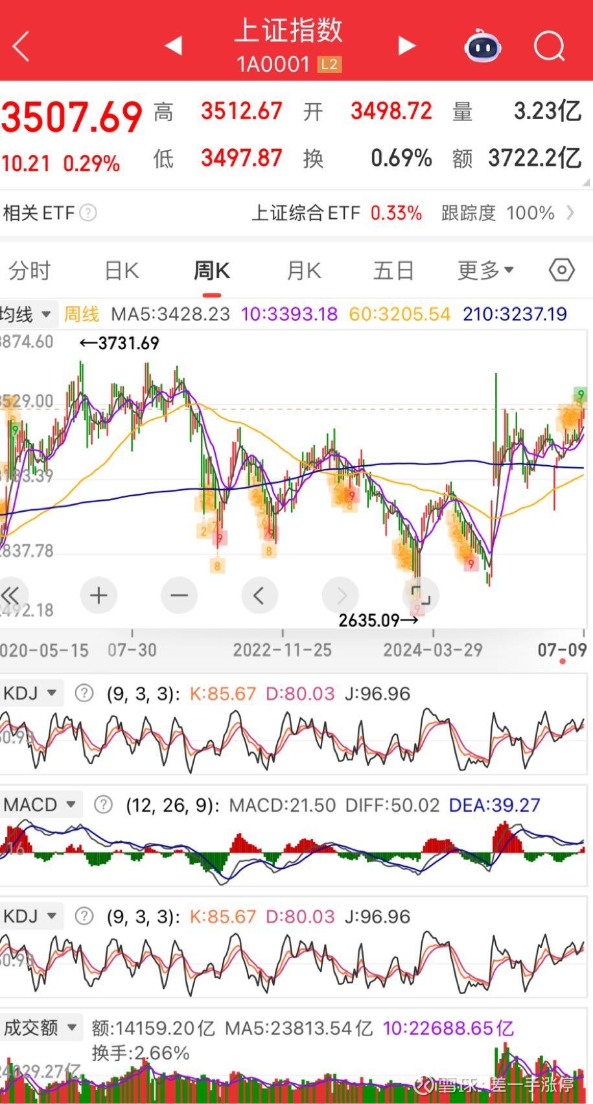593x1104 pixels.
Task: Open the MACD indicator dropdown
Action: coord(41,805)
